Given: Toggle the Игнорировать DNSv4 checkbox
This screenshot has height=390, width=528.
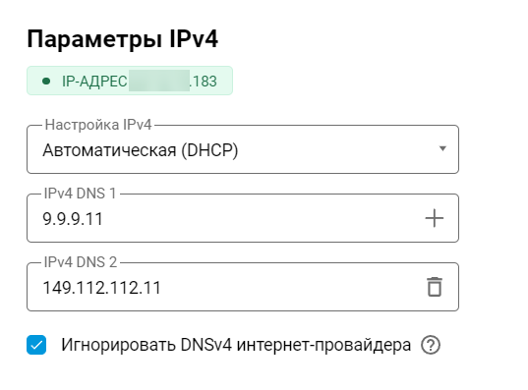Looking at the screenshot, I should [36, 345].
